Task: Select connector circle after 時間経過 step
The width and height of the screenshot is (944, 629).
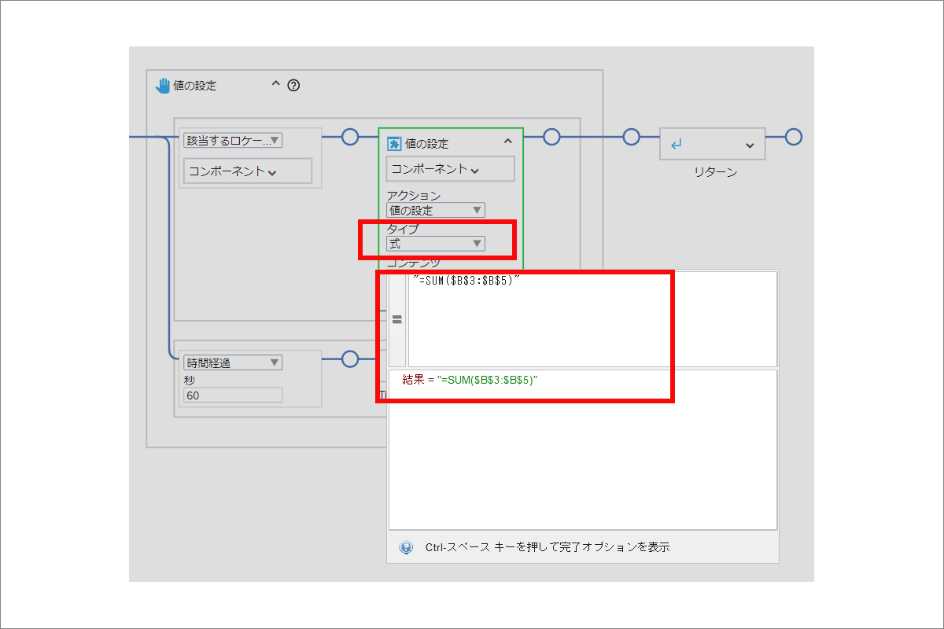Action: click(350, 359)
